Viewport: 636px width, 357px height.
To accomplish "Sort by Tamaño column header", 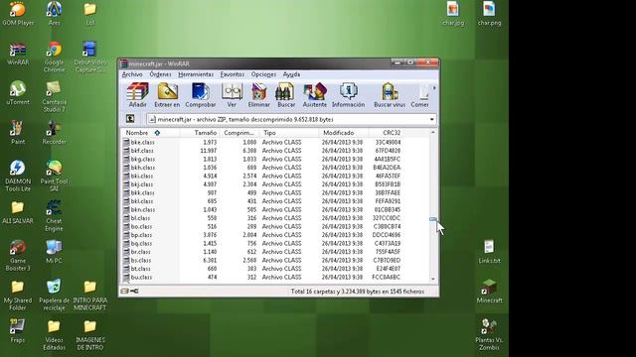I will coord(200,133).
